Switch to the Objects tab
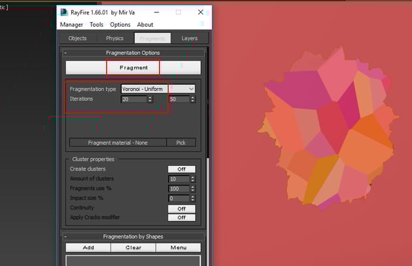This screenshot has height=266, width=412. click(77, 39)
